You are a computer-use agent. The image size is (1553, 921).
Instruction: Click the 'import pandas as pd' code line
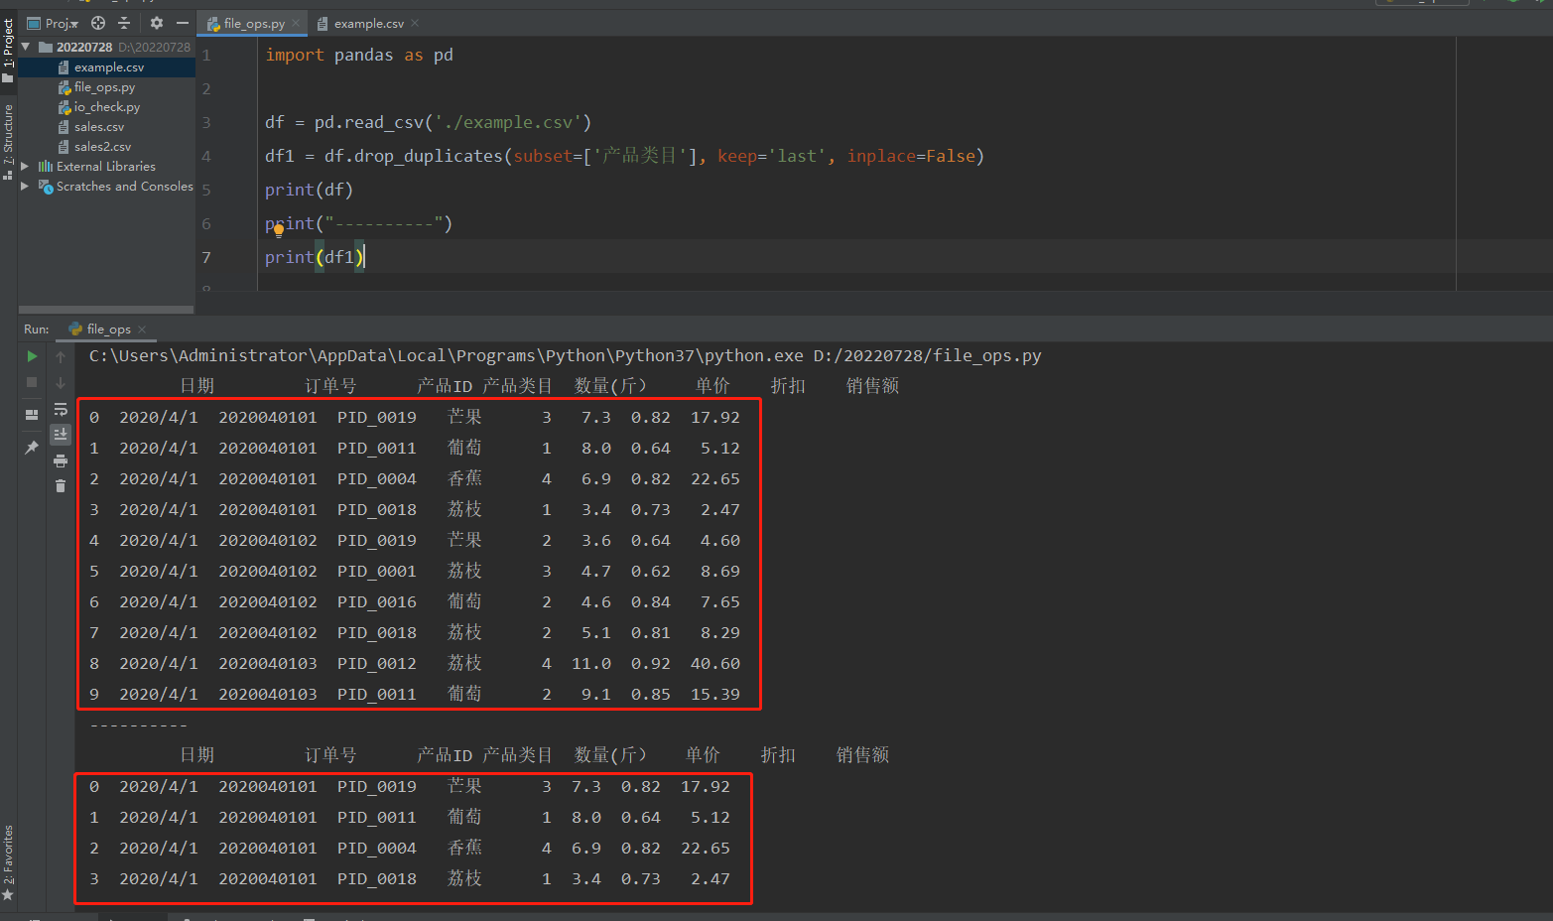359,55
